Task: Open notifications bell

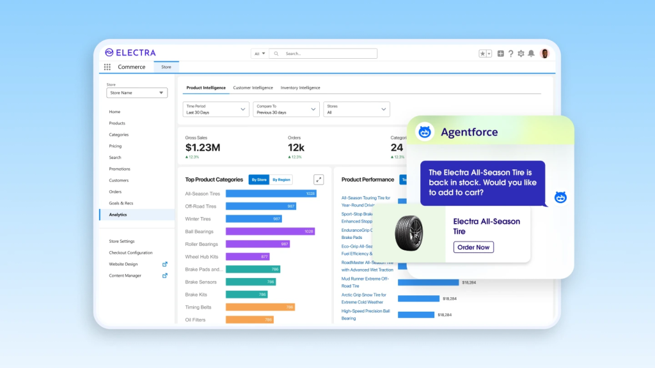Action: tap(532, 54)
